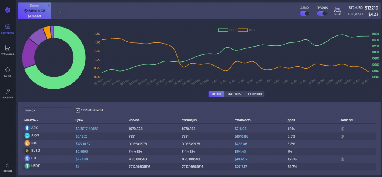Open the three-dot menu on Demo Binance card
This screenshot has width=382, height=177.
pos(49,6)
